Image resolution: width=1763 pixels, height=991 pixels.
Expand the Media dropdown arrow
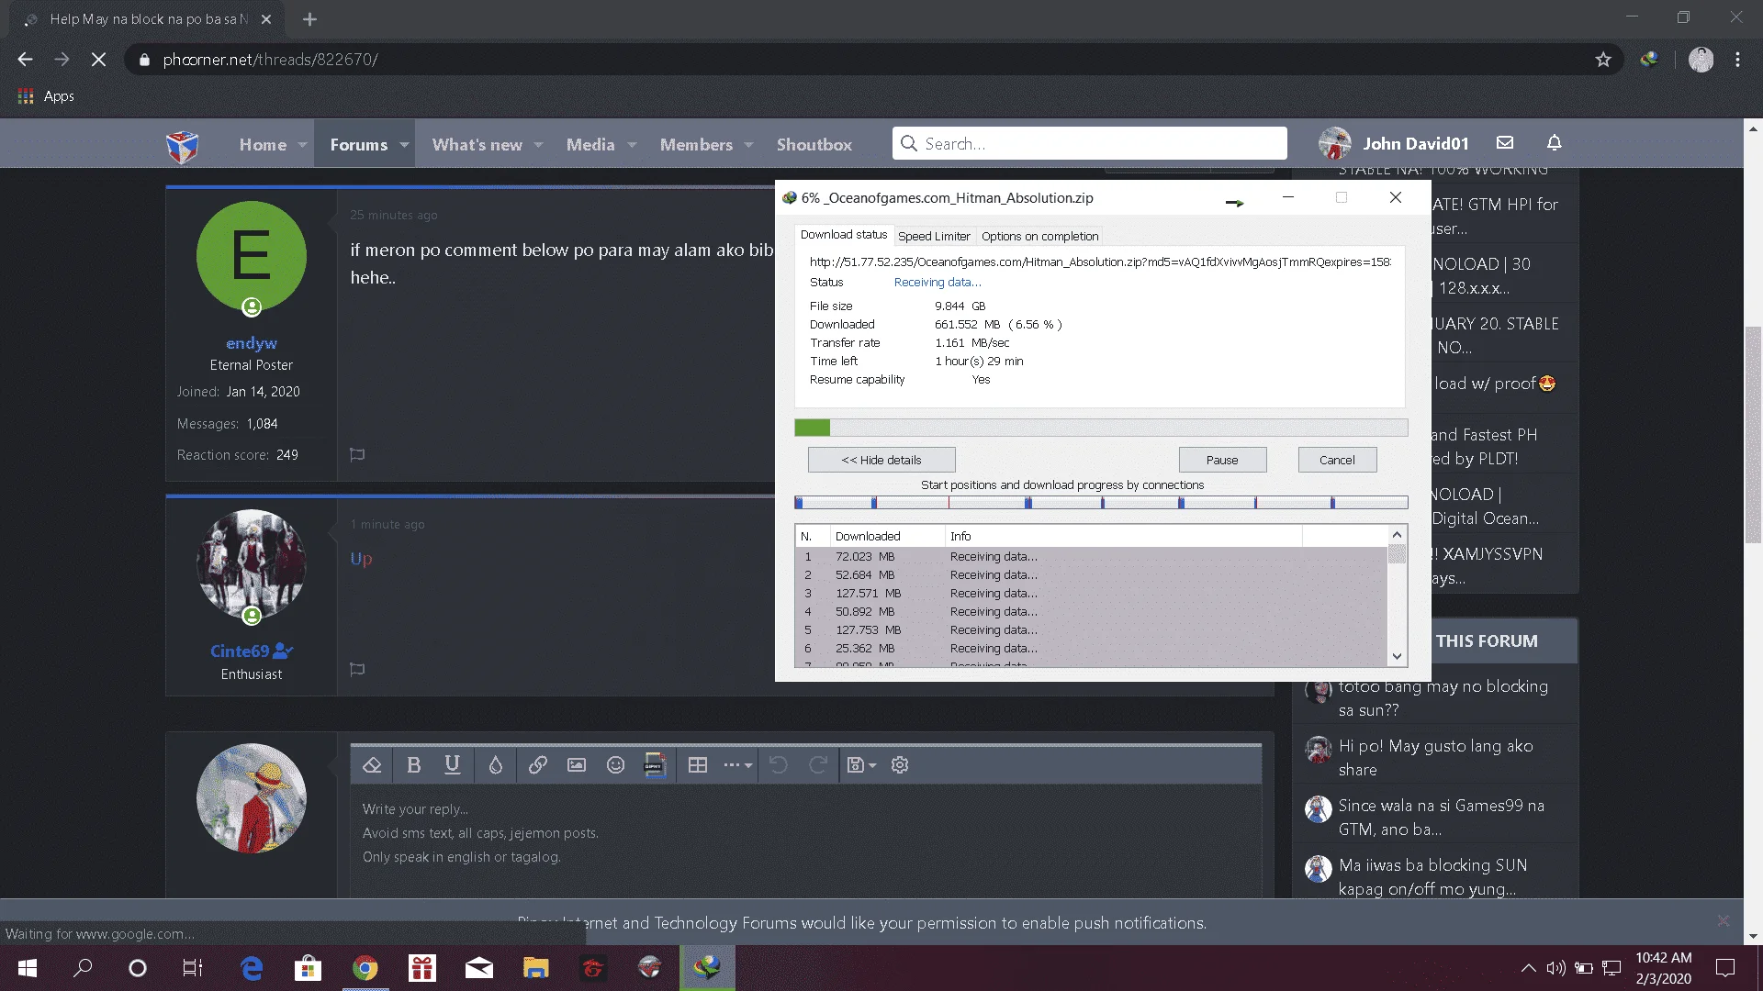click(632, 145)
